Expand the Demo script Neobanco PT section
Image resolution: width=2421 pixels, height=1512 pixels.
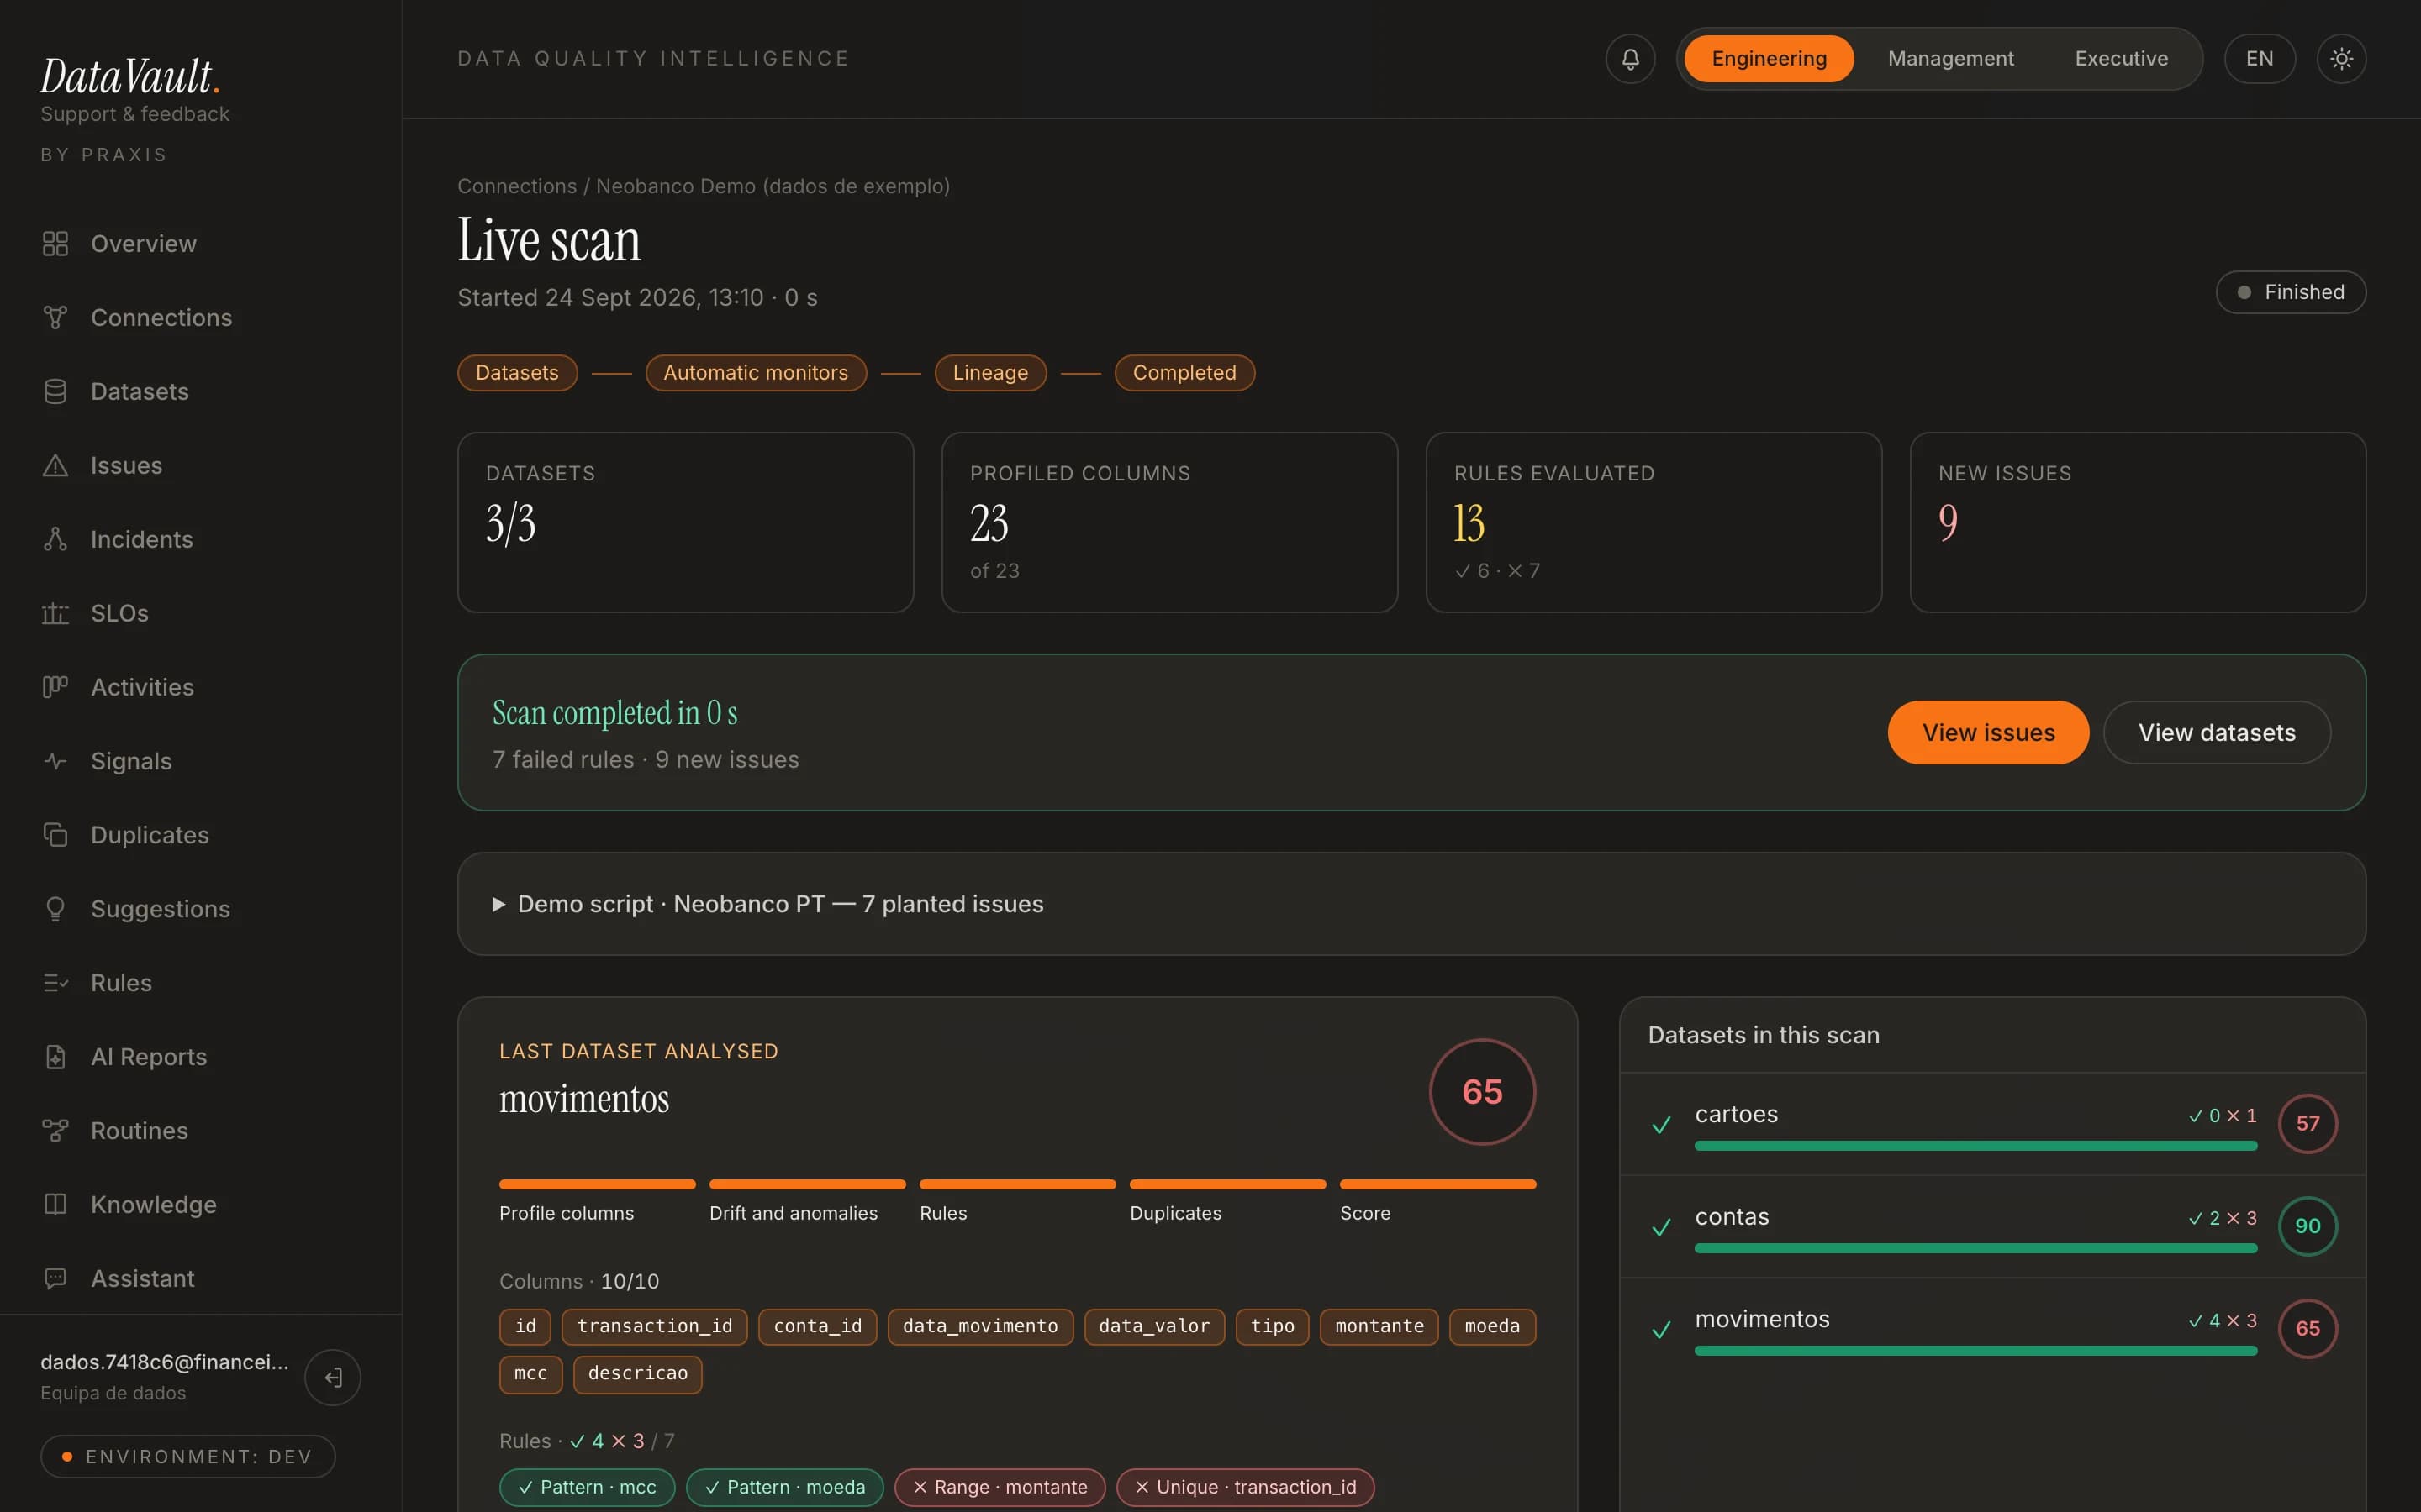(1411, 904)
